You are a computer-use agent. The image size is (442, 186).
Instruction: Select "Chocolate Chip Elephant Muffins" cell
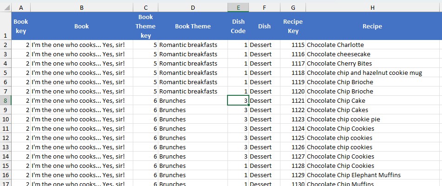click(x=372, y=175)
